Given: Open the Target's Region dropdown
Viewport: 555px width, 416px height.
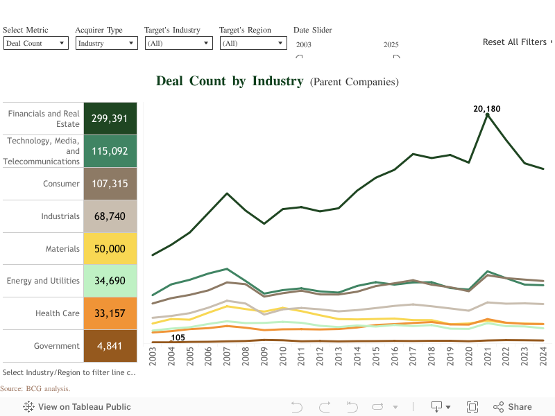Looking at the screenshot, I should (252, 43).
